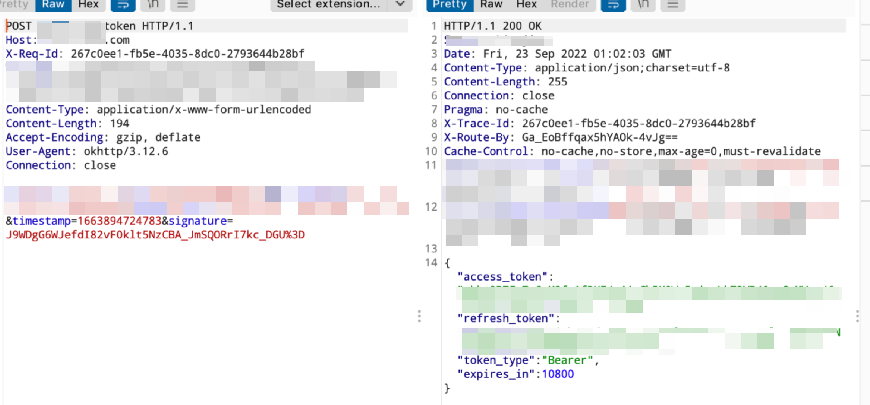Select the request Raw tab

click(53, 4)
